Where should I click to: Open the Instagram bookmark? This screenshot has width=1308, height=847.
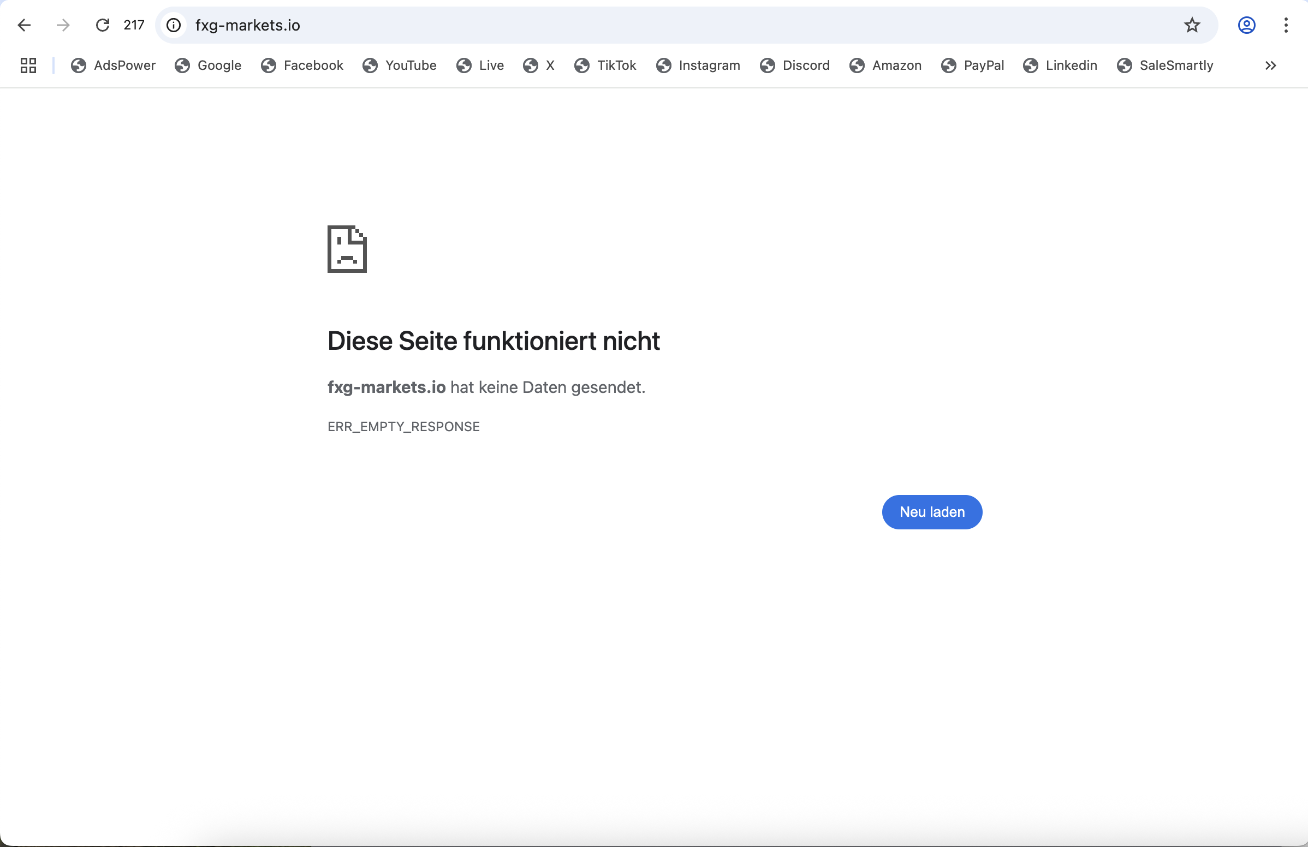tap(699, 65)
